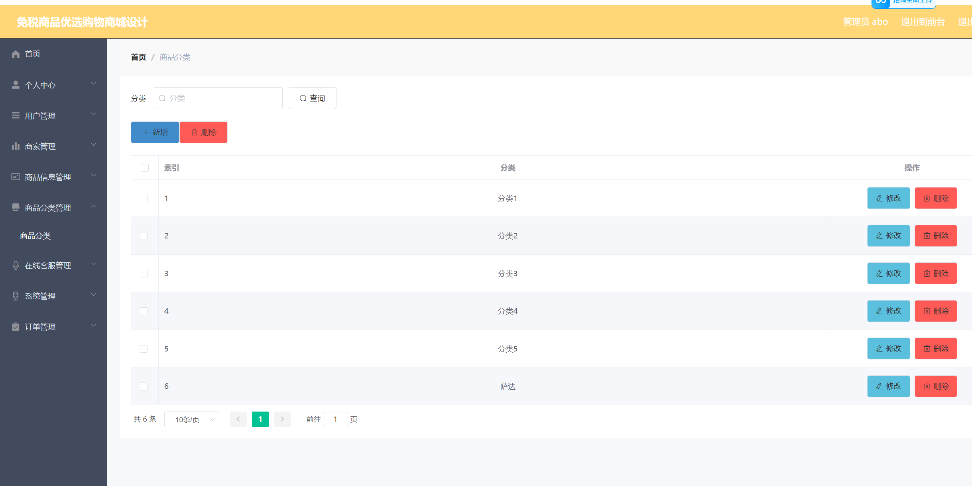
Task: Click the microphone icon for 在线客服管理
Action: coord(16,265)
